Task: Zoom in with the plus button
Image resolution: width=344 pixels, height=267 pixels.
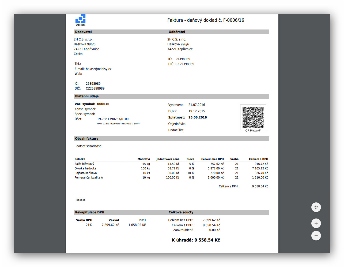Action: pyautogui.click(x=316, y=223)
